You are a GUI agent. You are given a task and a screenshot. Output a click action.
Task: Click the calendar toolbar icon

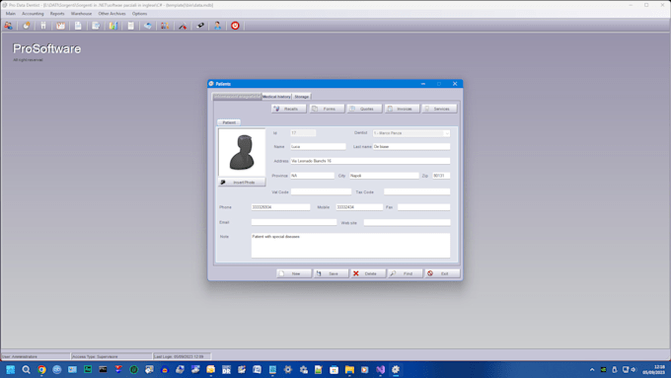(61, 26)
